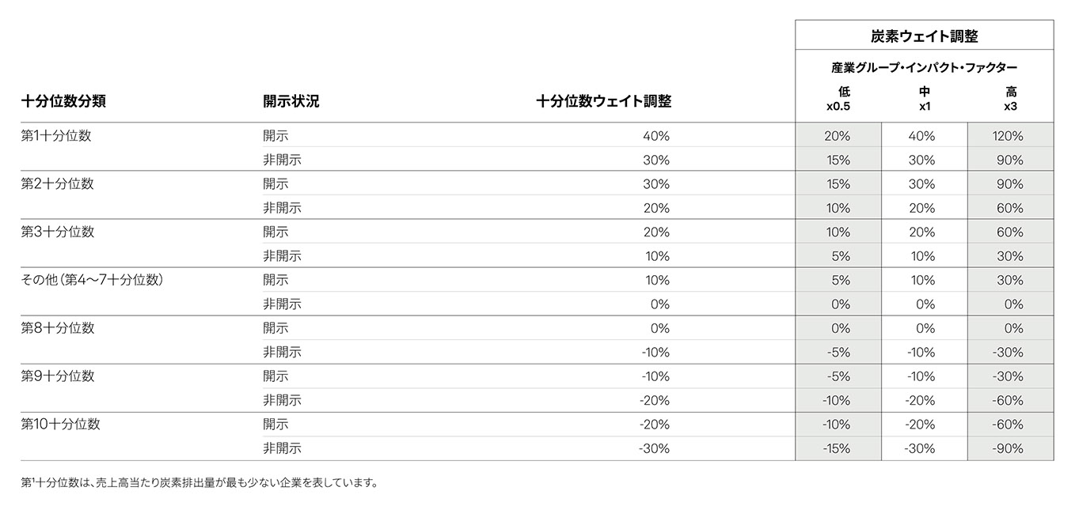Click the 産業グループ・インパクト・ファクター subheading
The image size is (1075, 506).
click(x=924, y=68)
